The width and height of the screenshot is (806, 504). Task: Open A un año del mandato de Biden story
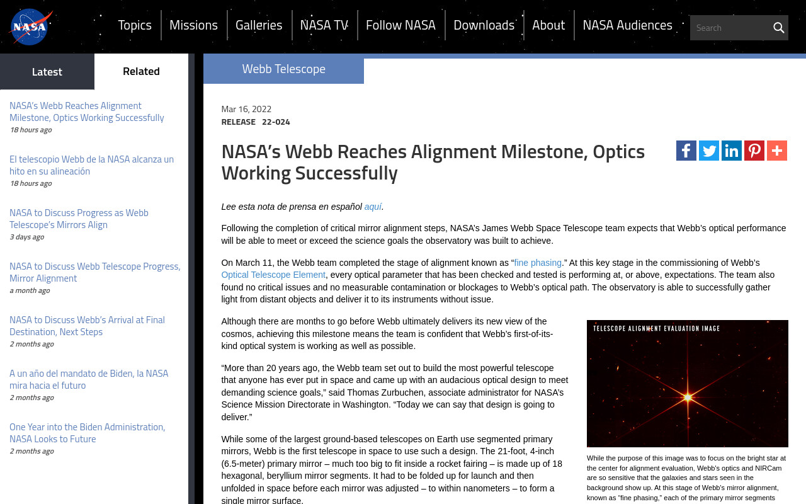89,379
